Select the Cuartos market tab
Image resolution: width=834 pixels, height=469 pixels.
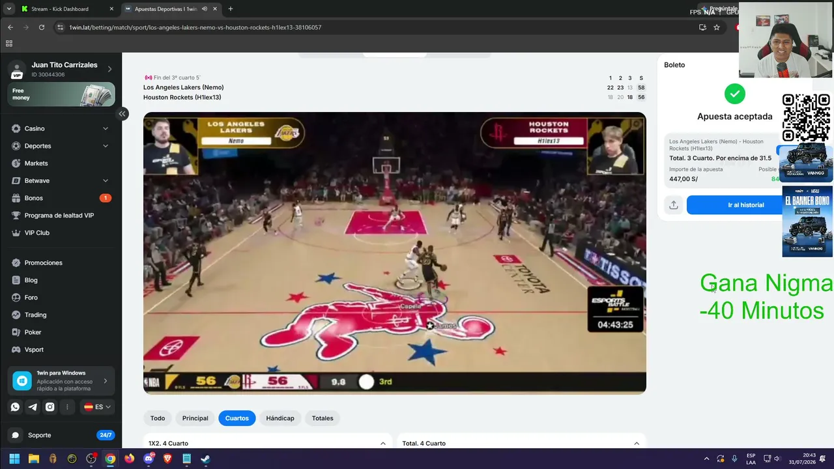[237, 418]
